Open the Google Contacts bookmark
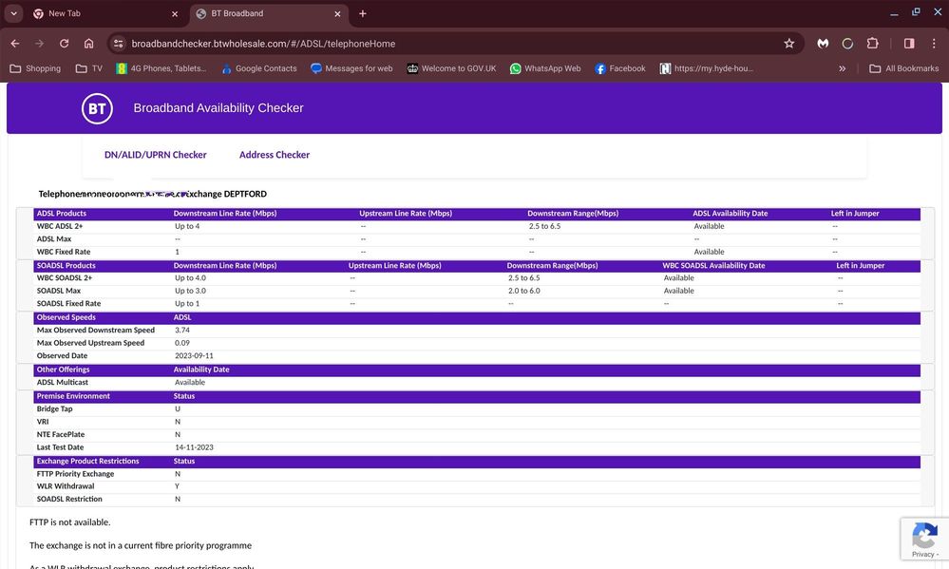Screen dimensions: 949x569 click(259, 68)
